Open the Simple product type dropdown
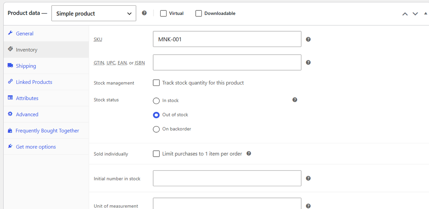Image resolution: width=429 pixels, height=209 pixels. (94, 13)
